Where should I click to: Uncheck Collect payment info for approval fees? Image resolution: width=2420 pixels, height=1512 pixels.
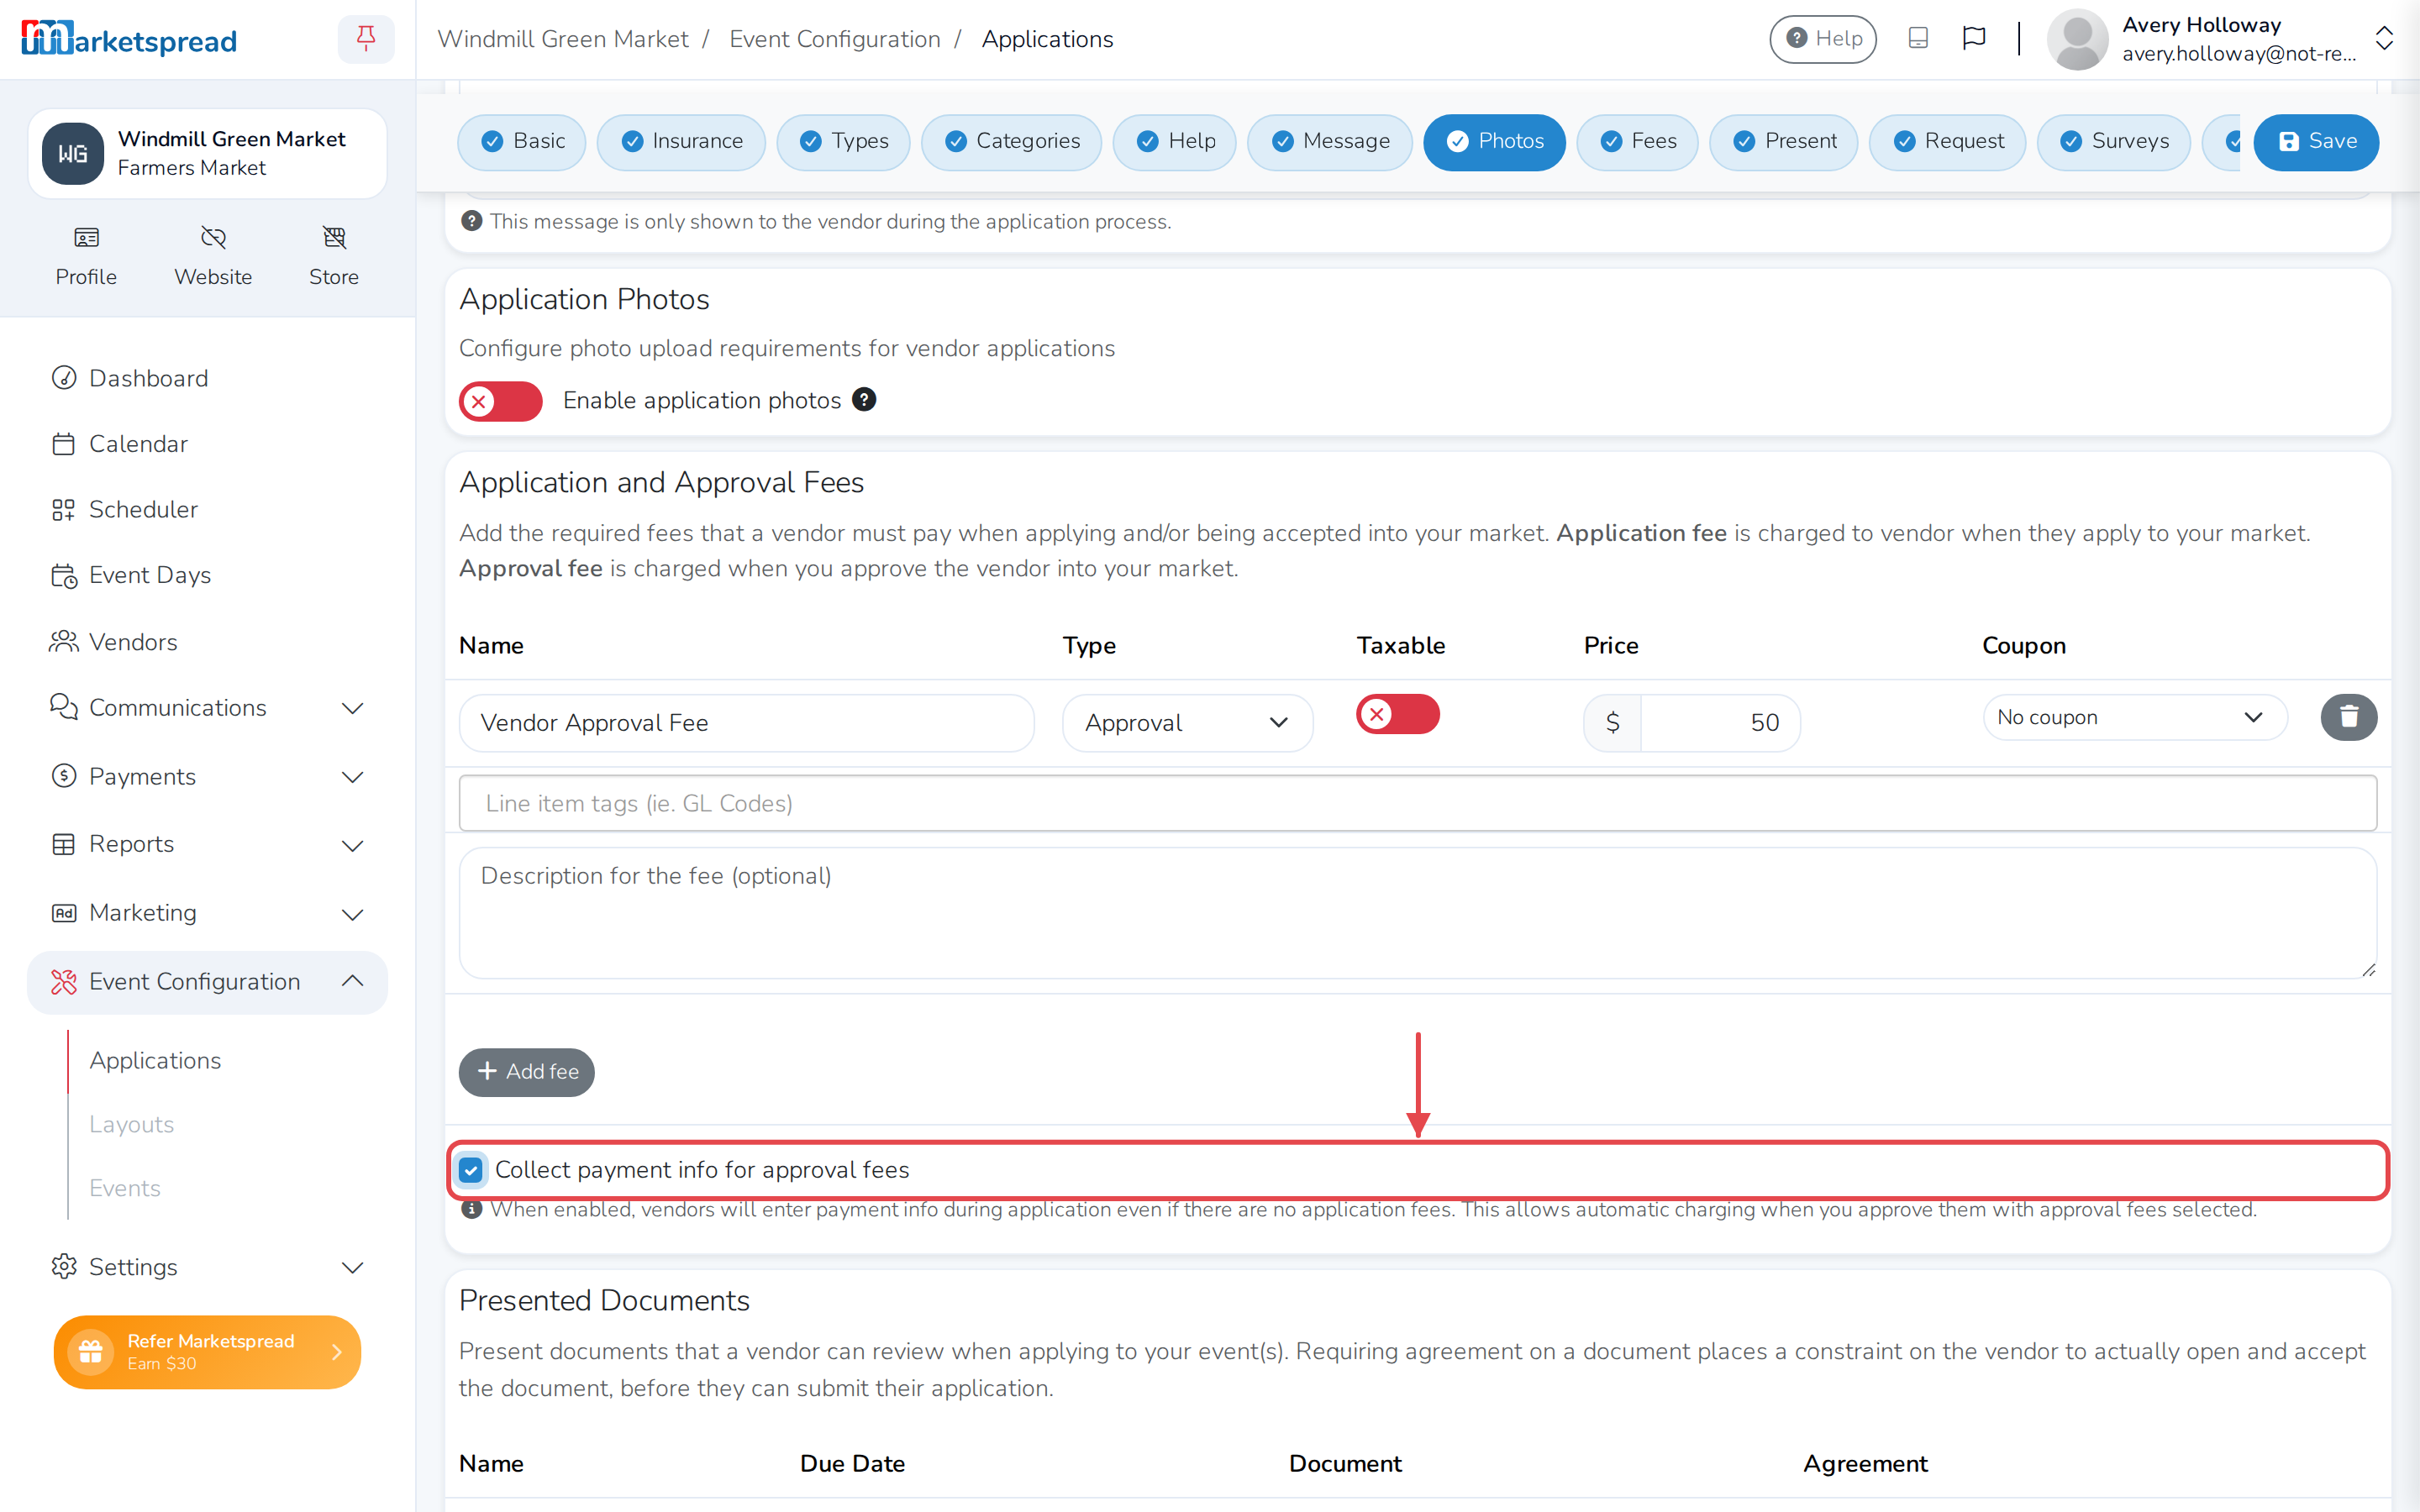tap(470, 1170)
